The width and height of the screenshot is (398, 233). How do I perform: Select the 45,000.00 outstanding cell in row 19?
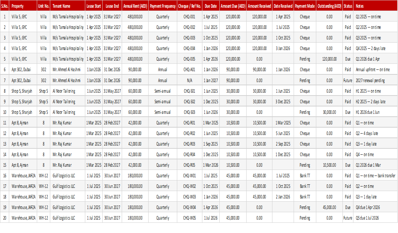click(x=329, y=207)
